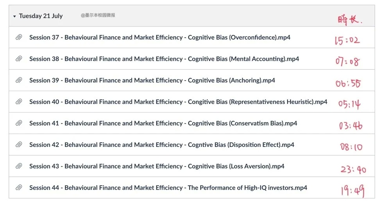Open Session 38 Mental Accounting video
381x204 pixels.
click(x=164, y=59)
